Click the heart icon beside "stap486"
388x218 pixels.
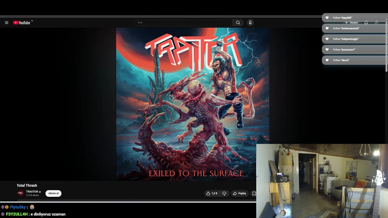pos(327,18)
